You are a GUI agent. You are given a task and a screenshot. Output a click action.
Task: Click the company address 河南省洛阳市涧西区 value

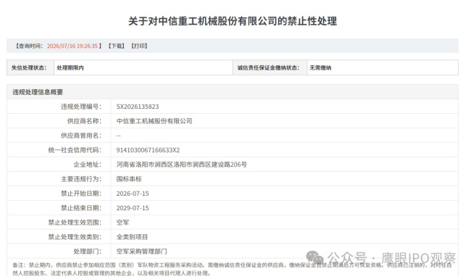pyautogui.click(x=181, y=165)
